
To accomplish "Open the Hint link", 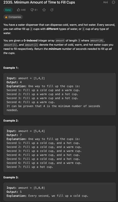I will point(106,2).
